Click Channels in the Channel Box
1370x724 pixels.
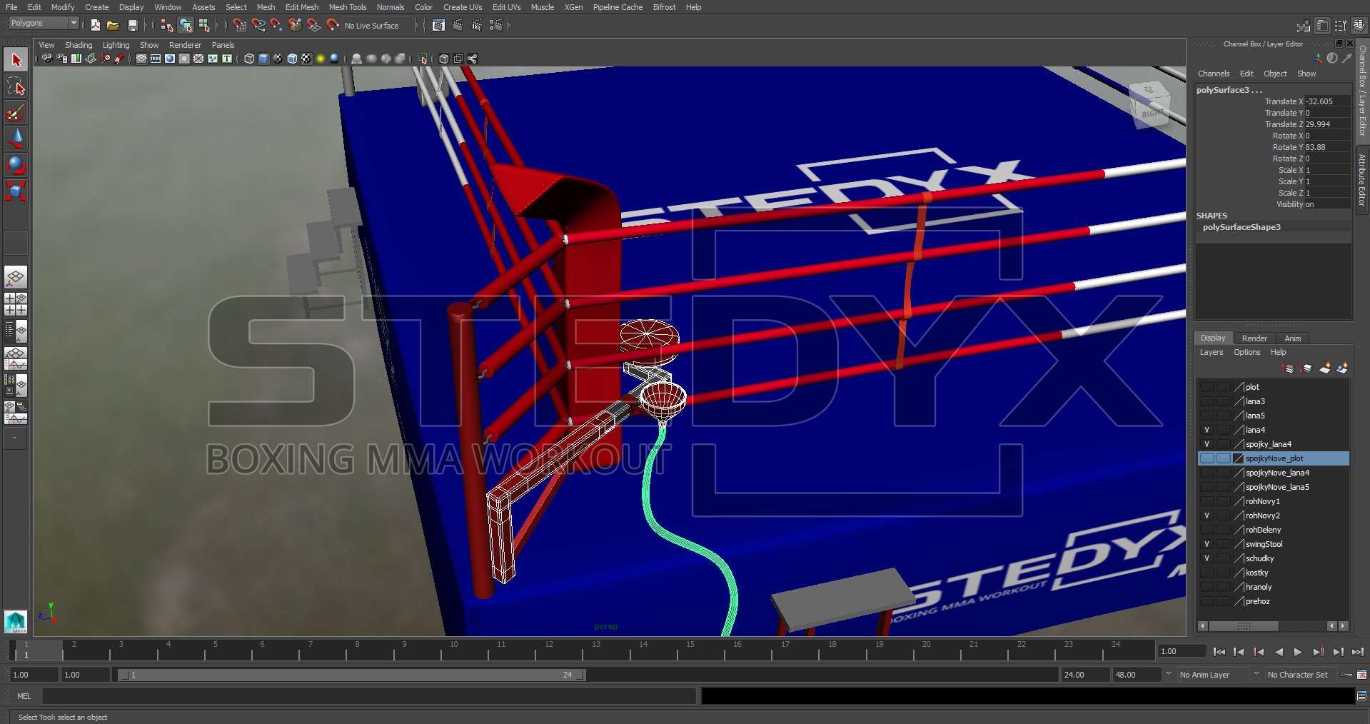(x=1214, y=74)
